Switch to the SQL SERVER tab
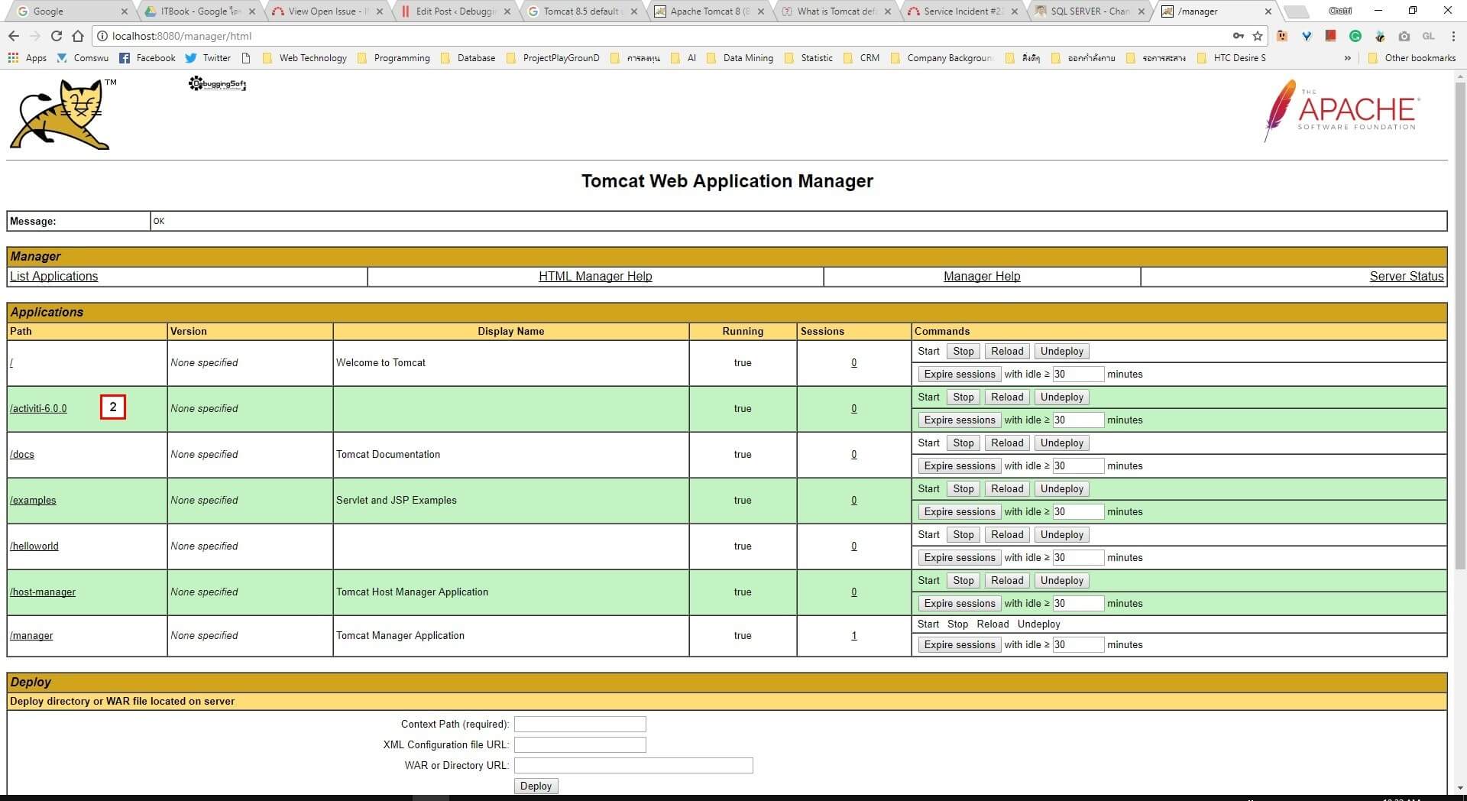The width and height of the screenshot is (1467, 801). coord(1089,11)
